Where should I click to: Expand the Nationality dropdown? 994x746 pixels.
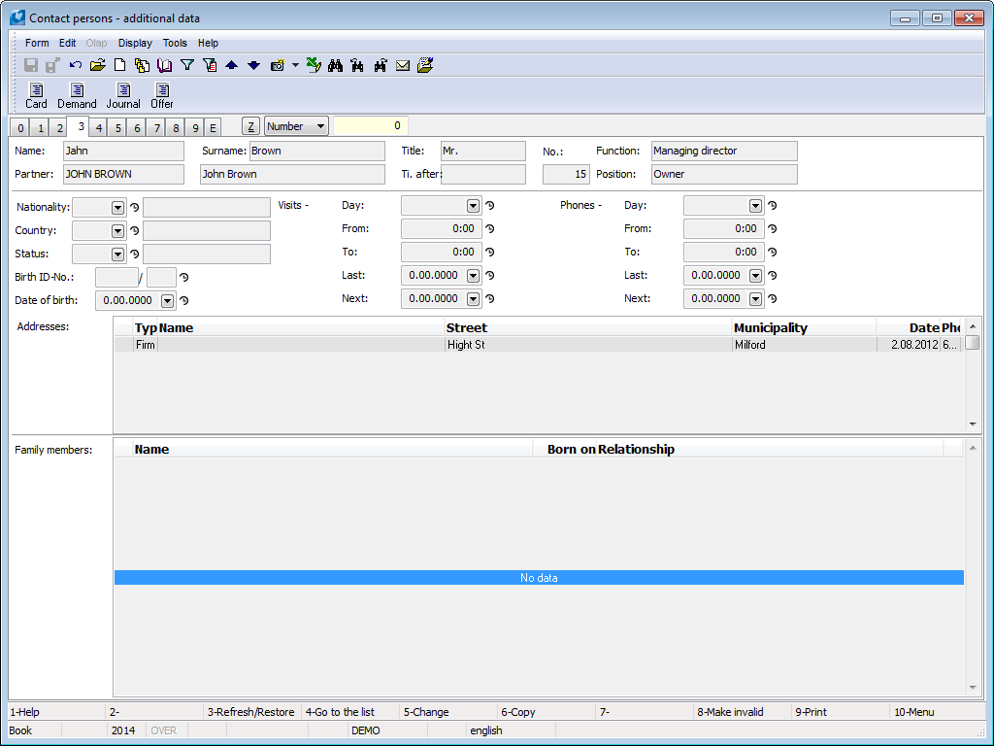pyautogui.click(x=117, y=208)
